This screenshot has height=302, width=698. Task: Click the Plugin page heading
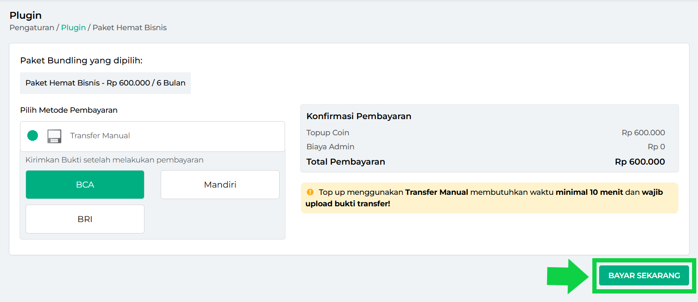click(26, 15)
